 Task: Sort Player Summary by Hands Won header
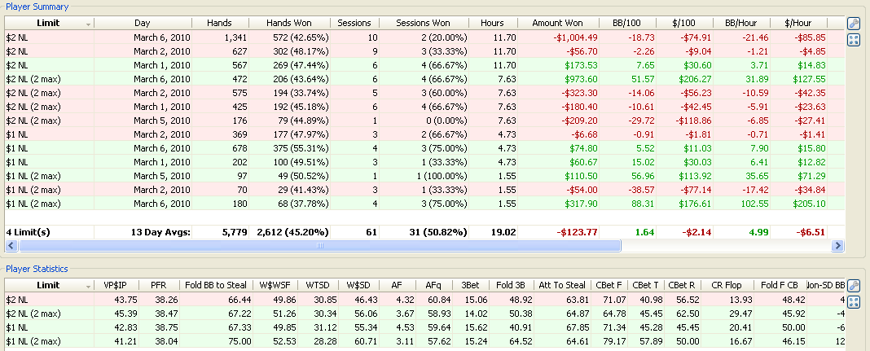coord(288,24)
